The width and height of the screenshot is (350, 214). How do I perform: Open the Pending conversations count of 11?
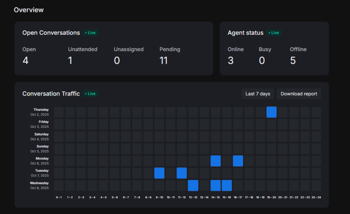(163, 61)
